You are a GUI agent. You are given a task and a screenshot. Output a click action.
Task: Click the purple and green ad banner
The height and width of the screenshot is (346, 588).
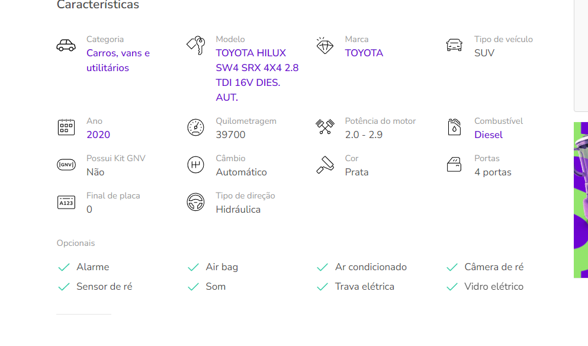click(x=580, y=200)
